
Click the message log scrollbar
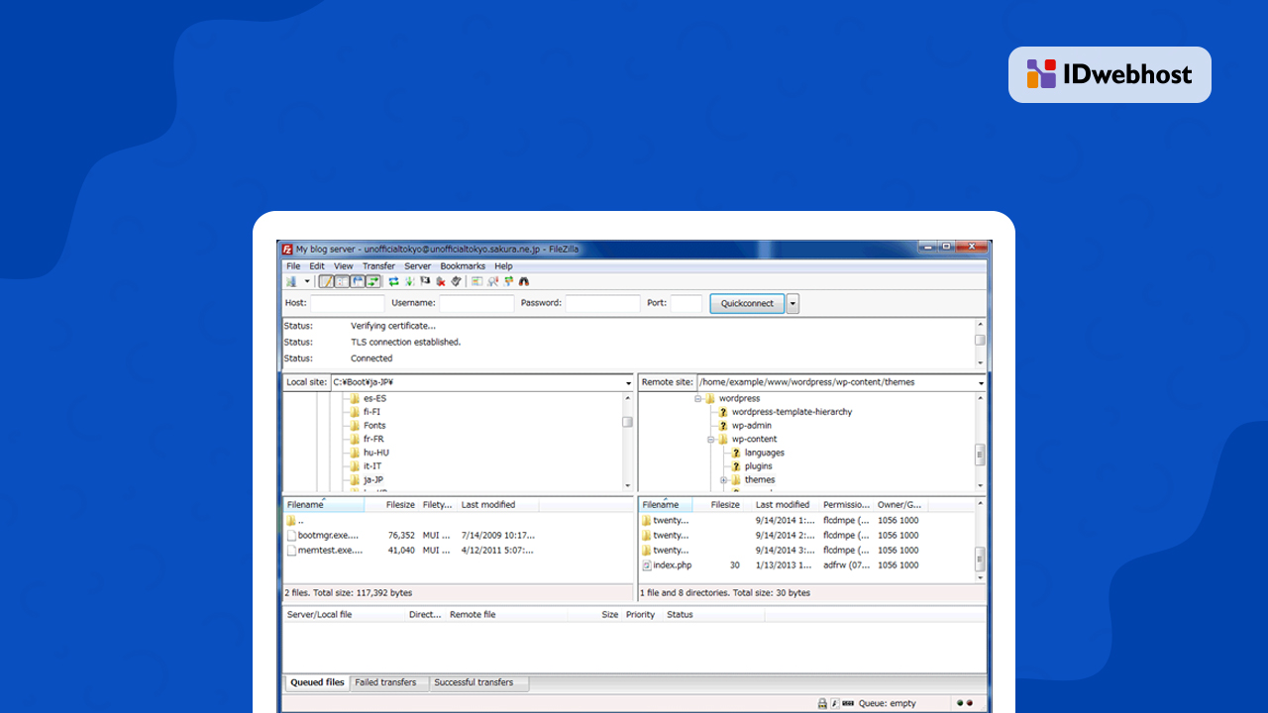980,342
